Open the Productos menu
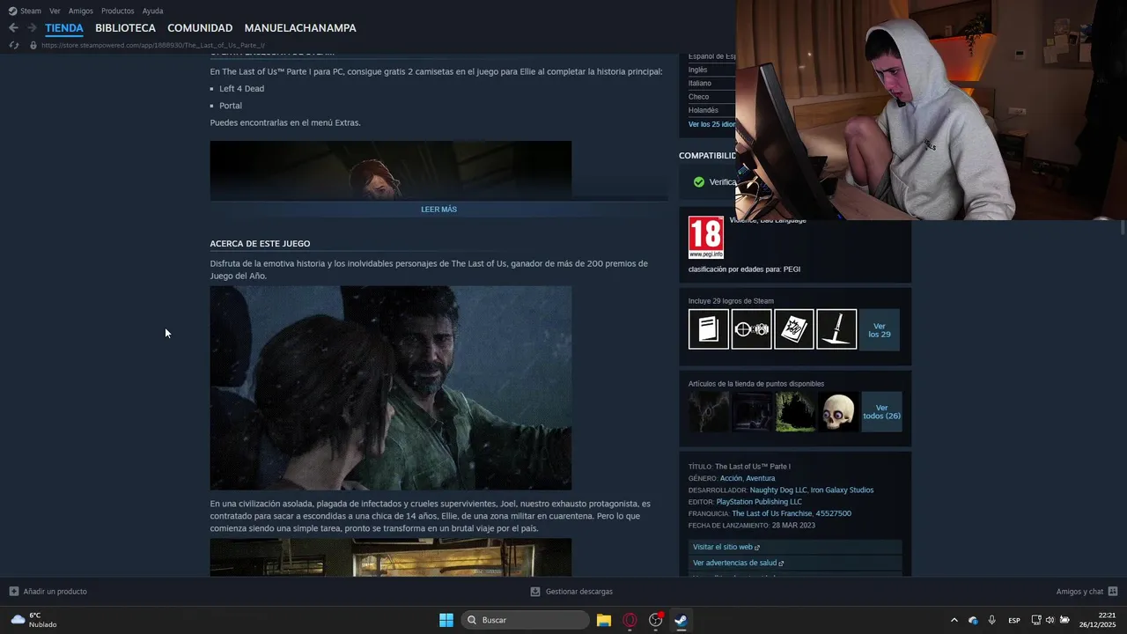This screenshot has width=1127, height=634. coord(118,11)
